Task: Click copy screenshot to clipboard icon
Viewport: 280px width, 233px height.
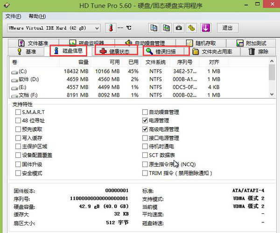Action: [166, 28]
